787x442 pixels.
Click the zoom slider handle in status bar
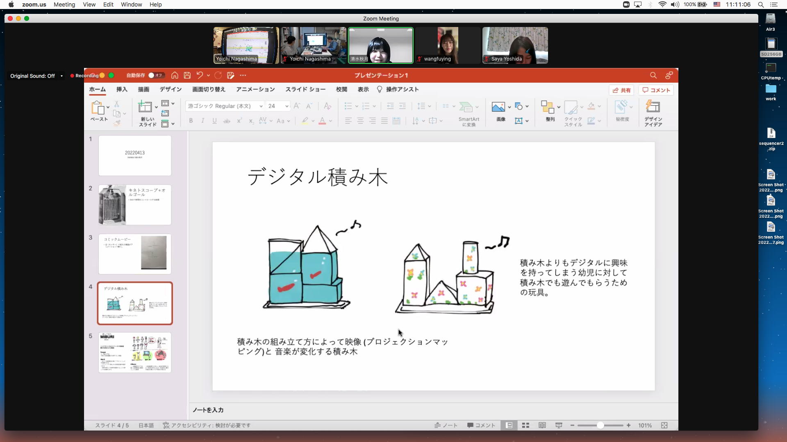[x=600, y=426]
